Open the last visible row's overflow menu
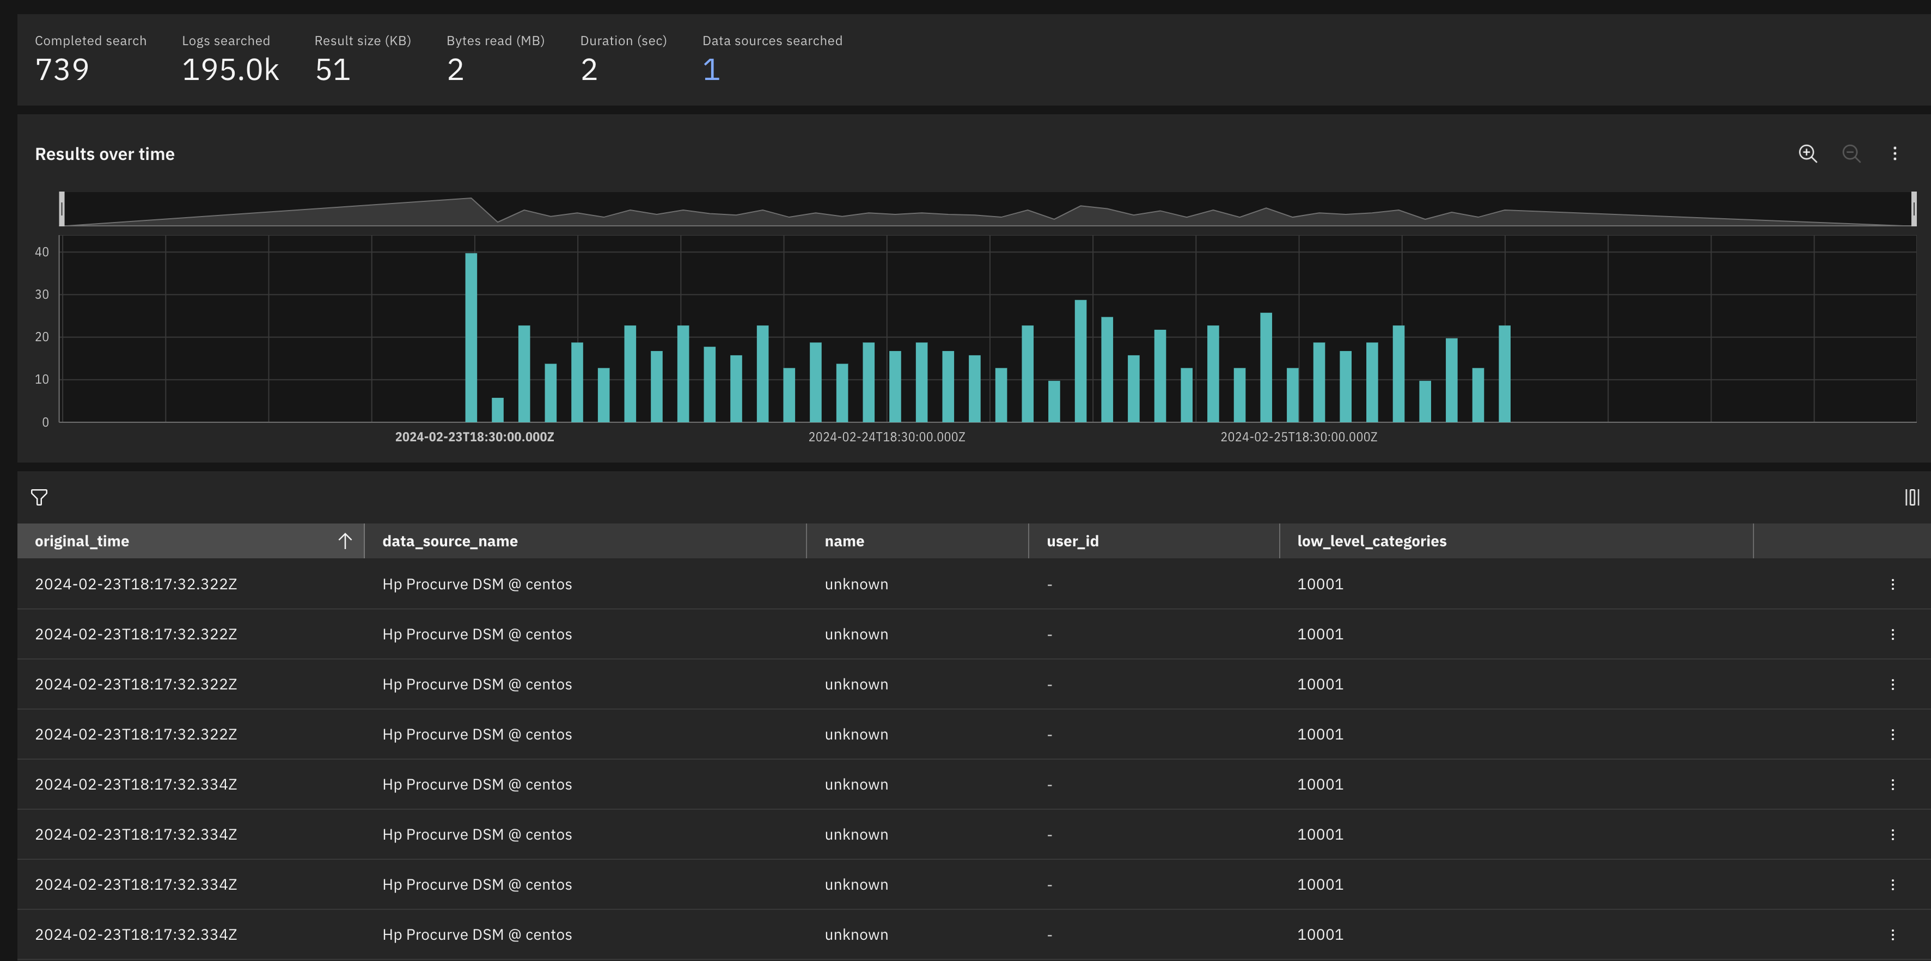 [1892, 935]
